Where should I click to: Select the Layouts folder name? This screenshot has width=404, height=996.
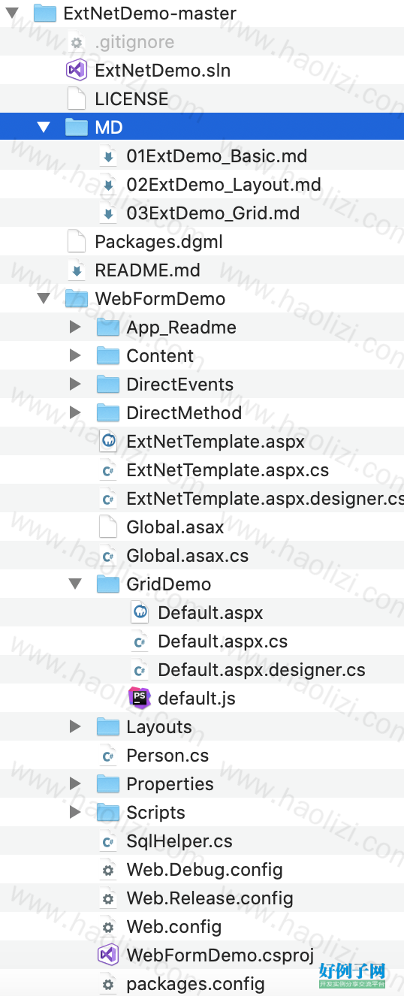(x=159, y=727)
